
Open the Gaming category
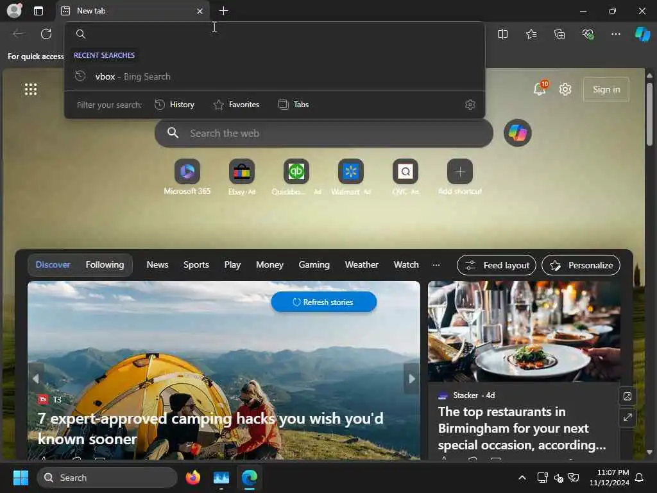tap(314, 264)
